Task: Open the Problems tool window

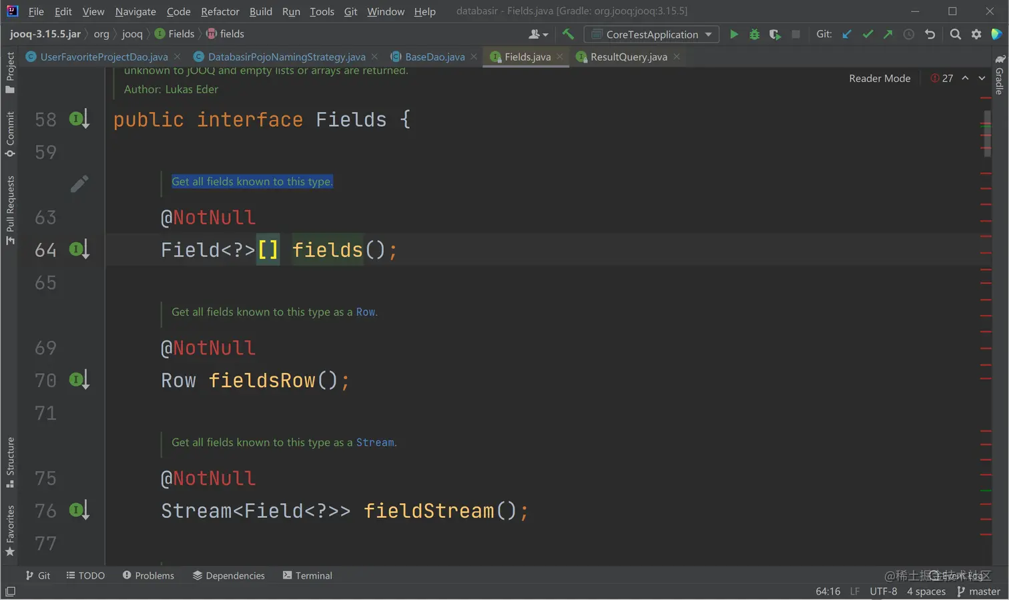Action: coord(148,575)
